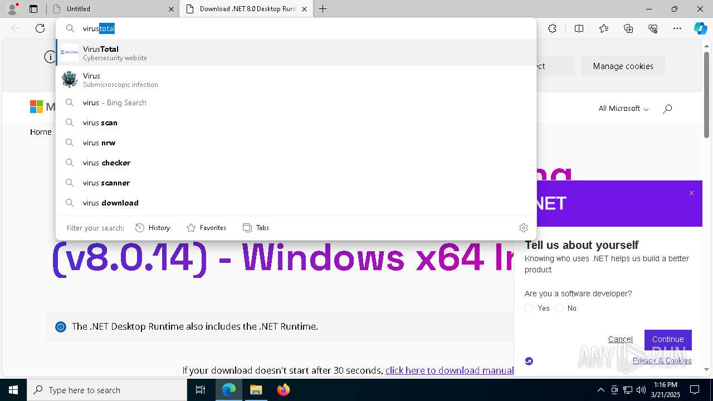
Task: Click here to download manually link
Action: click(x=449, y=370)
